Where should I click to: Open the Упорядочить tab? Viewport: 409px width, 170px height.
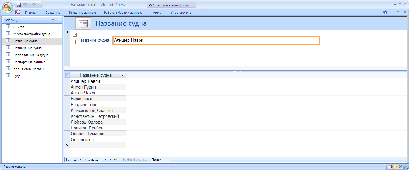pyautogui.click(x=181, y=13)
